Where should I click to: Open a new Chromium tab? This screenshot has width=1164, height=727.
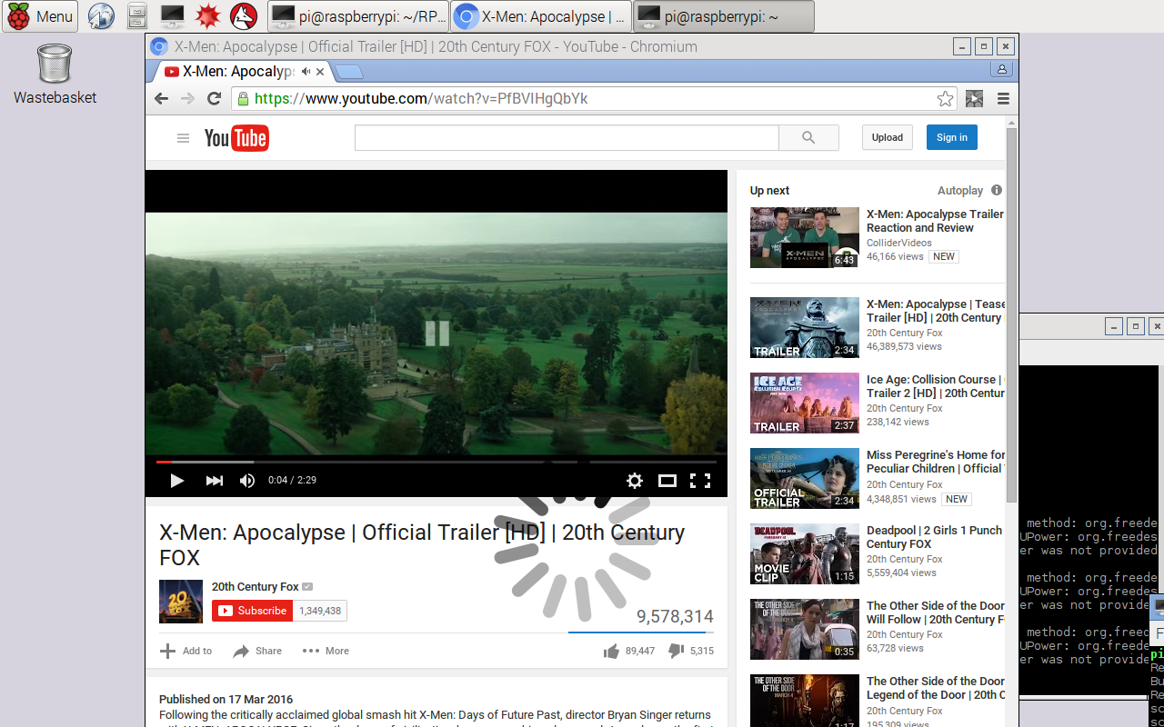pyautogui.click(x=349, y=72)
